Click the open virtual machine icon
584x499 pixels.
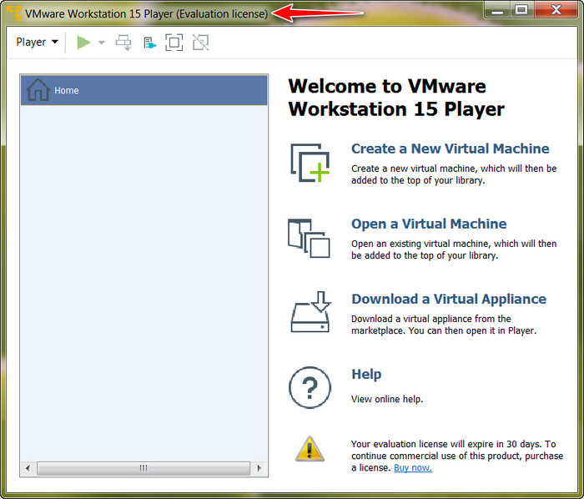(x=309, y=239)
